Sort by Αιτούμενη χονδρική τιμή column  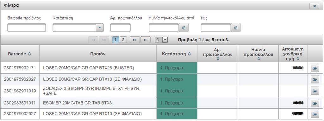coord(298,59)
